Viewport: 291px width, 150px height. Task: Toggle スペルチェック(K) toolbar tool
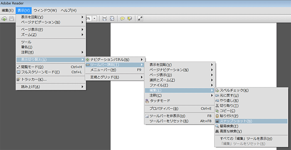pos(251,90)
